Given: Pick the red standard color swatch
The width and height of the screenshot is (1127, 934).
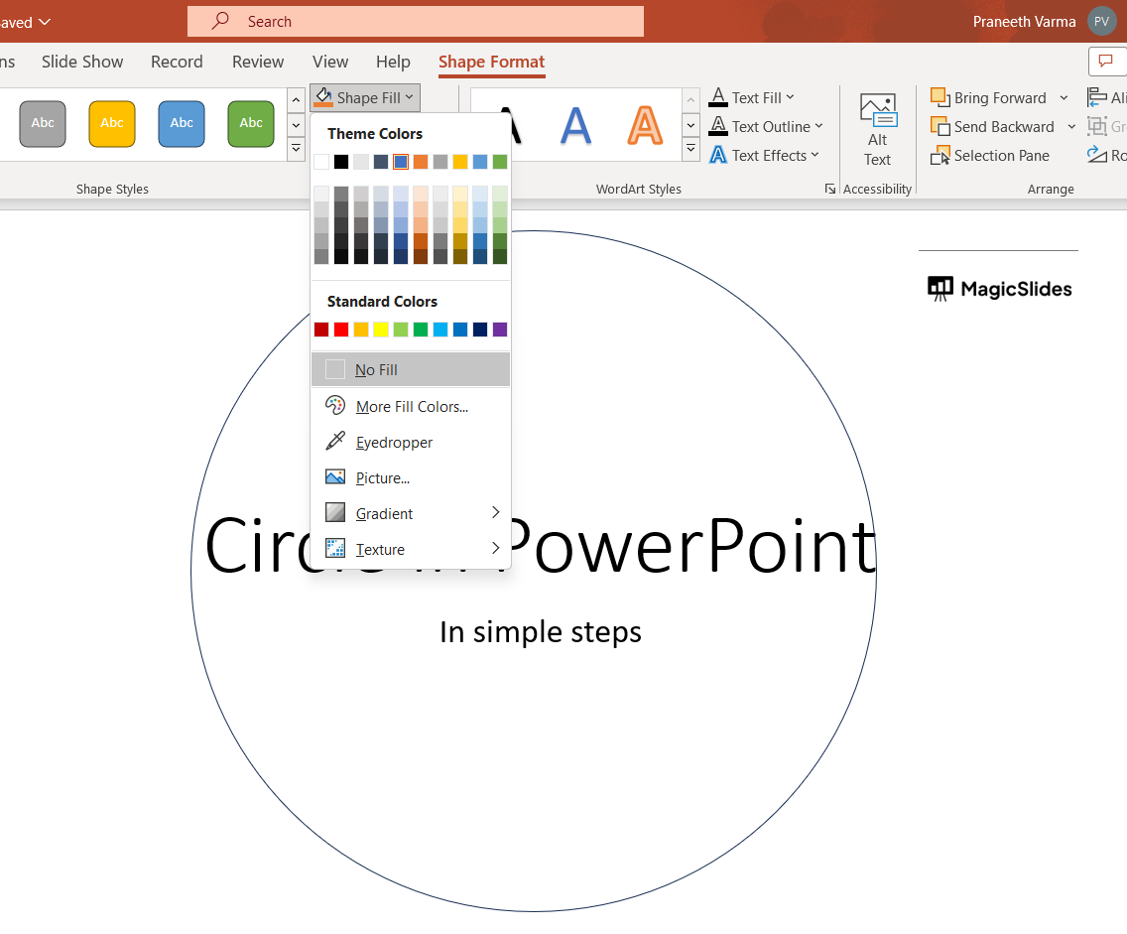Looking at the screenshot, I should point(341,330).
